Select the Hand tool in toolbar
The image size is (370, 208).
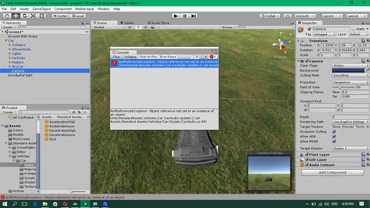click(x=7, y=16)
